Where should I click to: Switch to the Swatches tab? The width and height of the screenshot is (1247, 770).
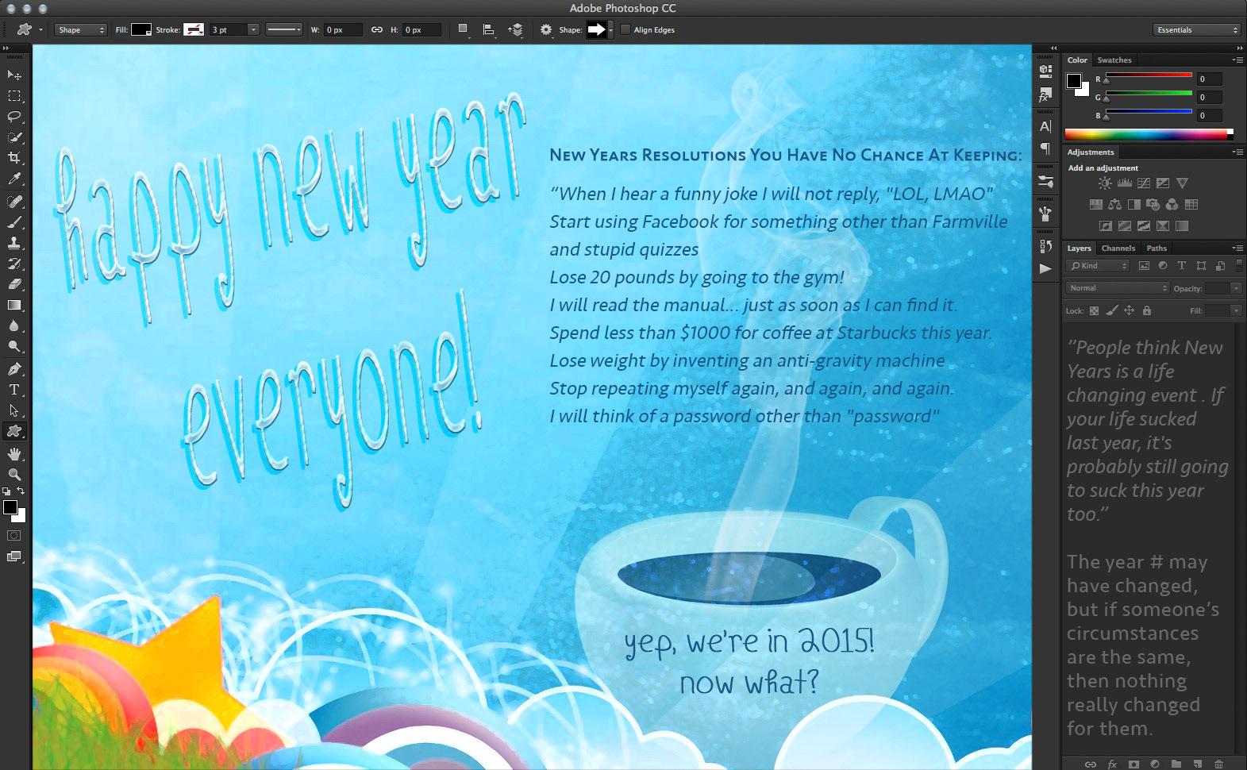click(x=1114, y=60)
